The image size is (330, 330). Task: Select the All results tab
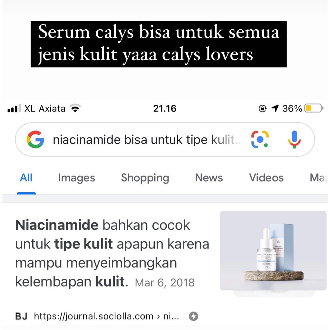click(26, 178)
